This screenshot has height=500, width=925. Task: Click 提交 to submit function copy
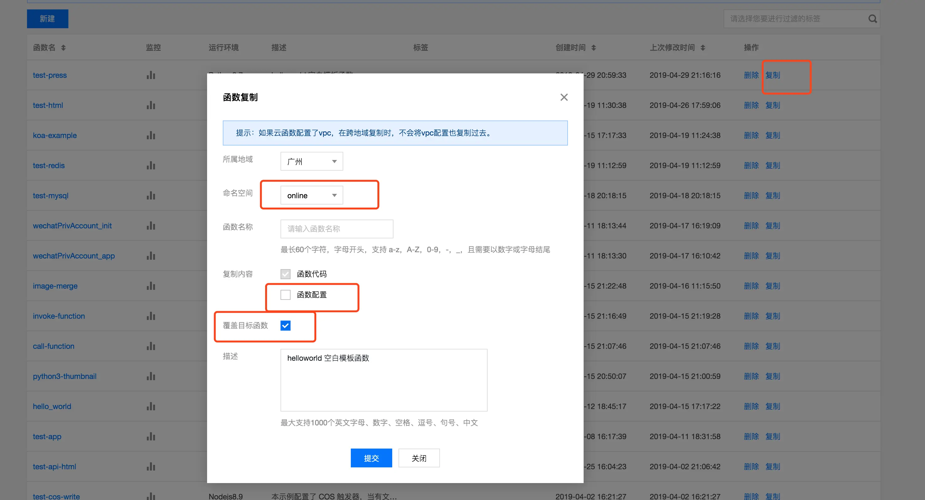click(371, 458)
